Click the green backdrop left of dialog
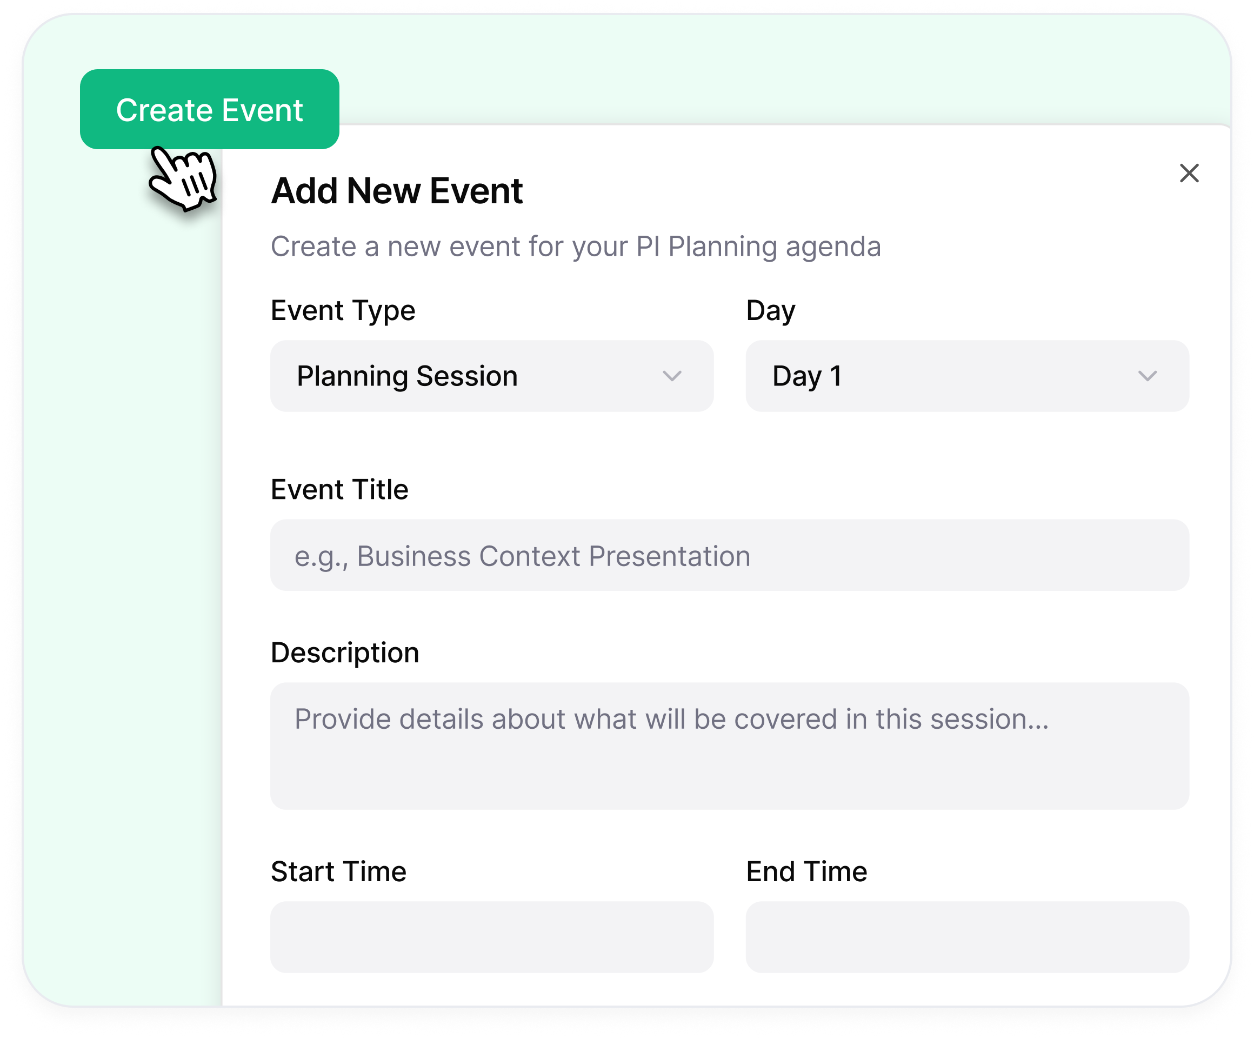This screenshot has width=1254, height=1038. coord(119,537)
